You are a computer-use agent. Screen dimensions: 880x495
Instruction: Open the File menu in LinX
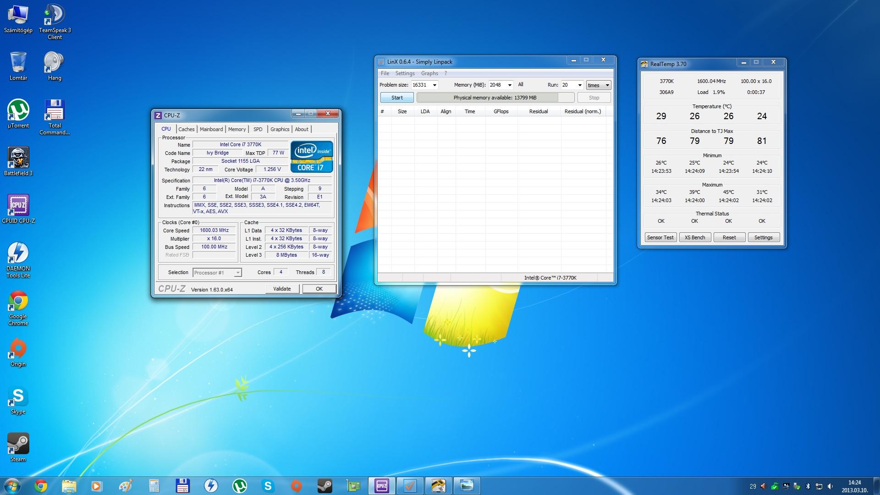(x=385, y=73)
